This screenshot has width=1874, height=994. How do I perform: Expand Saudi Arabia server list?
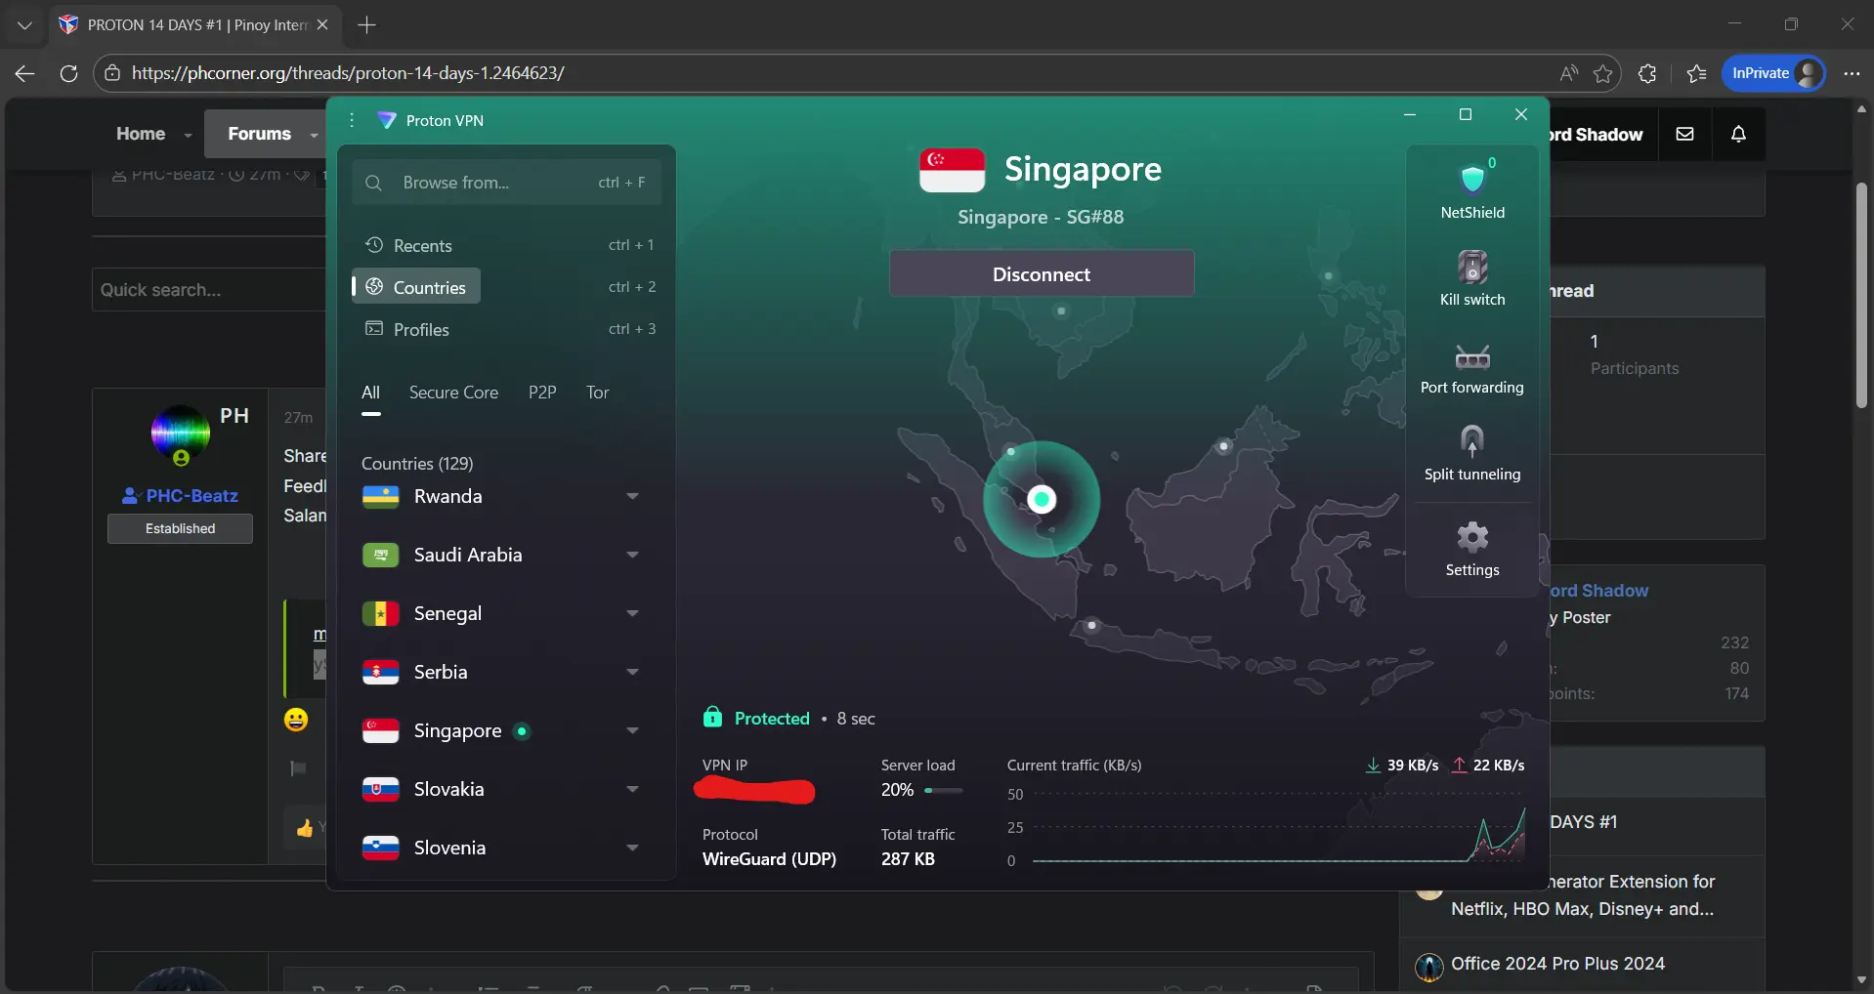632,556
